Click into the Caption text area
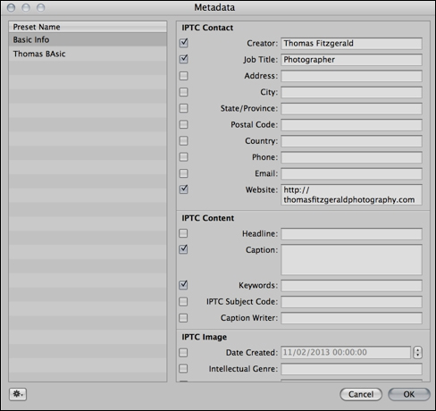436x411 pixels. (351, 260)
